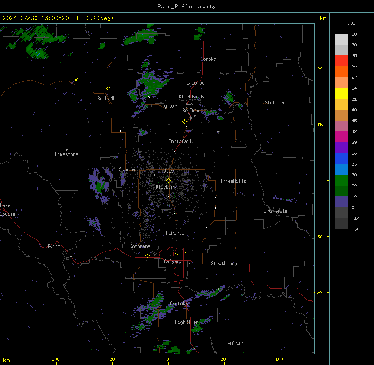Screen dimensions: 374x365
Task: Click the -30 value in the dBZ legend
Action: [355, 229]
